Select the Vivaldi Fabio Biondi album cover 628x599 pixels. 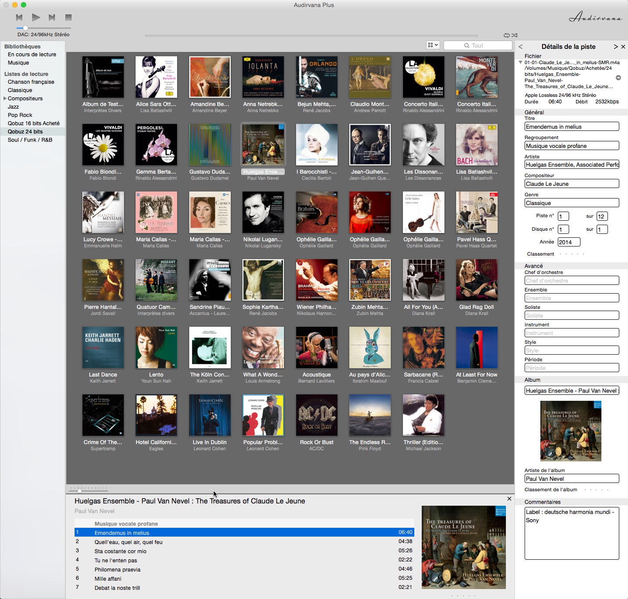[x=103, y=144]
